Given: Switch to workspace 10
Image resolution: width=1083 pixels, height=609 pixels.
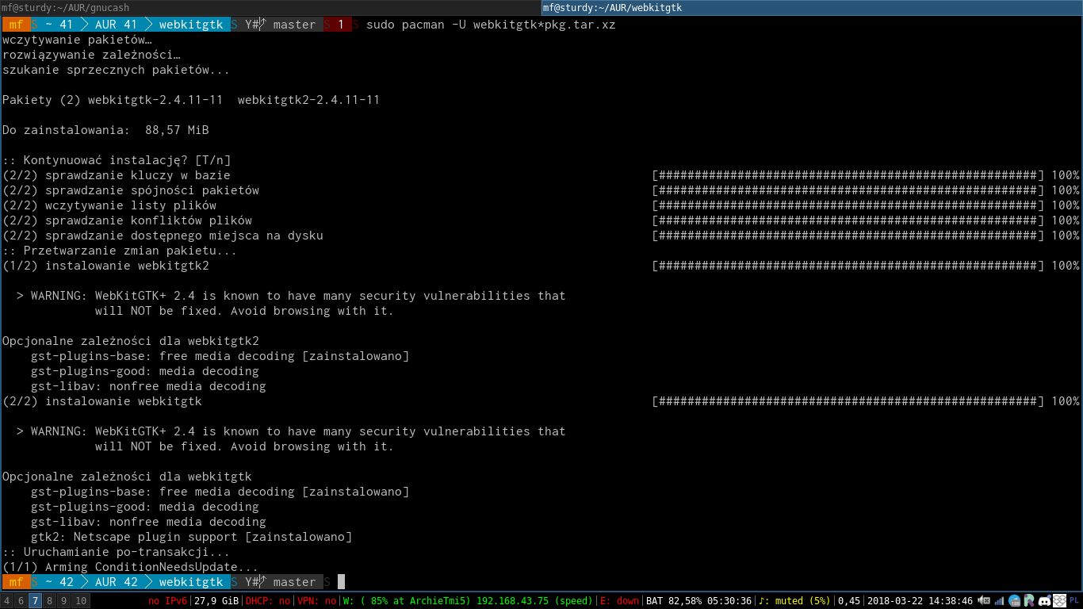Looking at the screenshot, I should 81,601.
